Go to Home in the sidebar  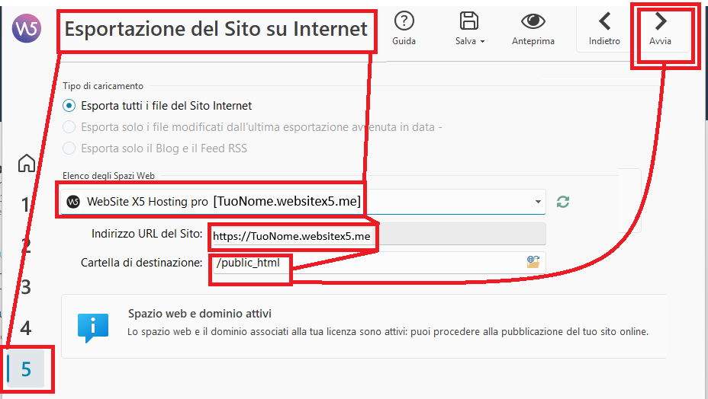pos(26,163)
